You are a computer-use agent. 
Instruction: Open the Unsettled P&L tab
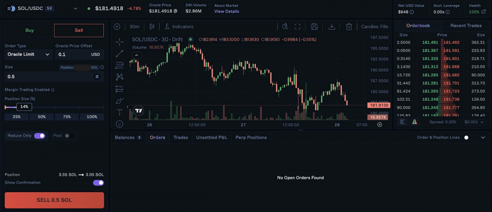click(212, 137)
